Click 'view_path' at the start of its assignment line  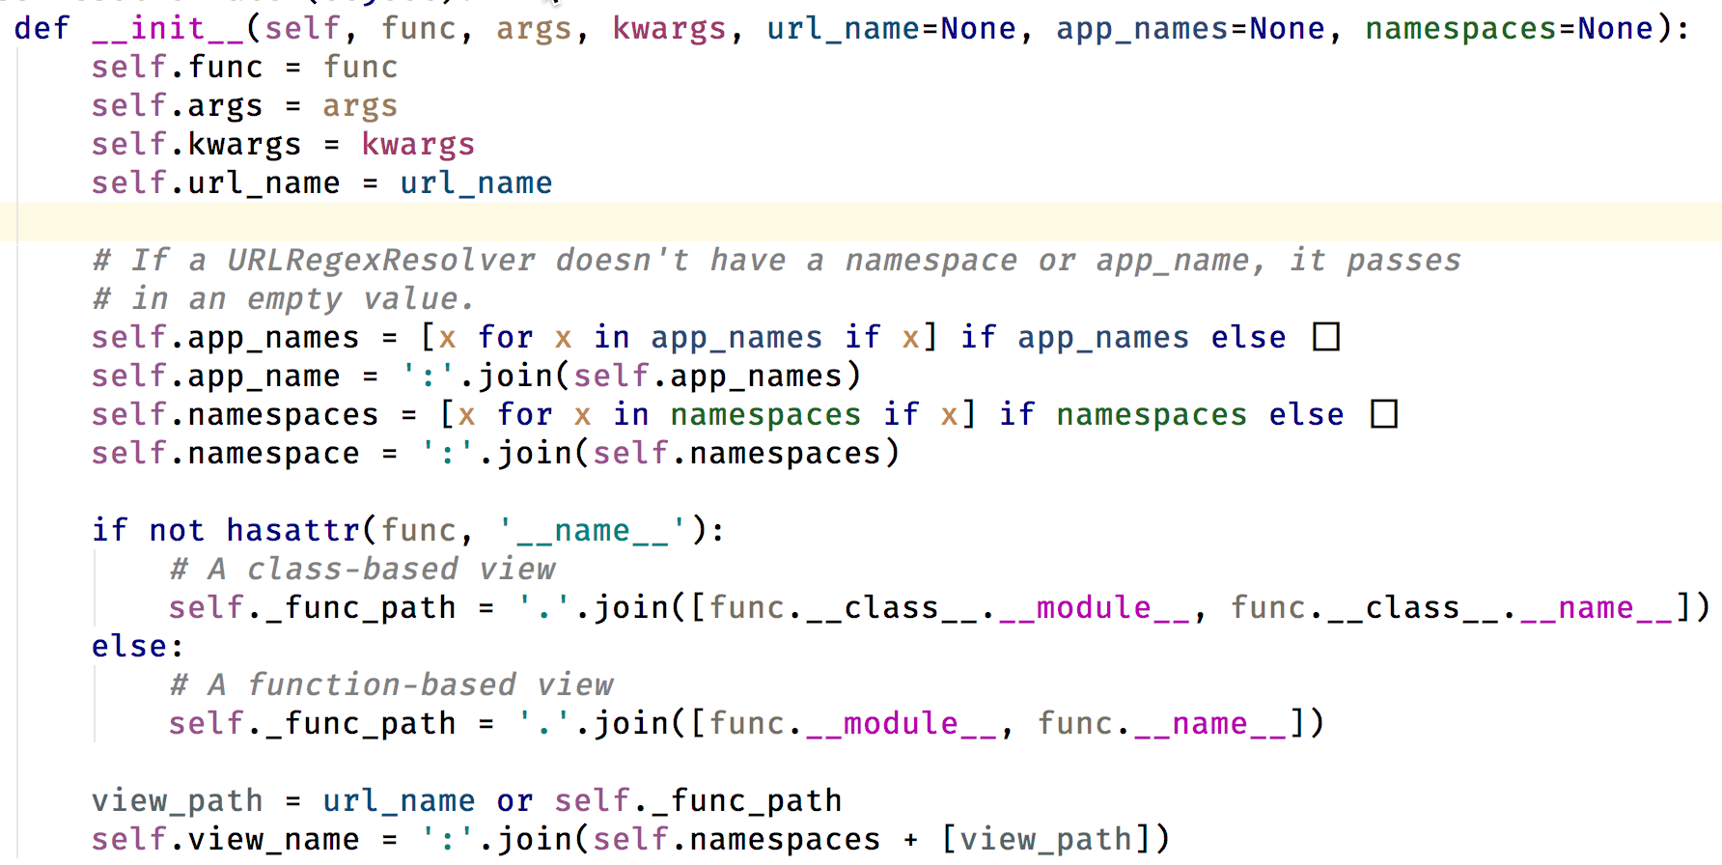point(177,800)
